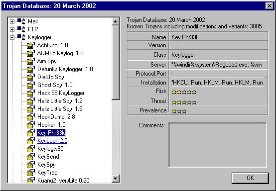Click the Class value Keylogger

coord(183,55)
